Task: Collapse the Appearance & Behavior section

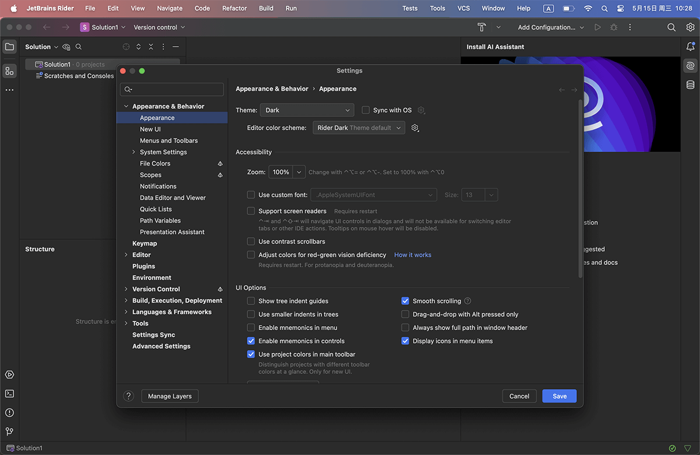Action: point(126,107)
